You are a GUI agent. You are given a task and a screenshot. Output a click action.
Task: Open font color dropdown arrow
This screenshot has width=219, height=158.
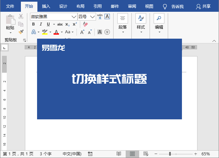point(62,32)
